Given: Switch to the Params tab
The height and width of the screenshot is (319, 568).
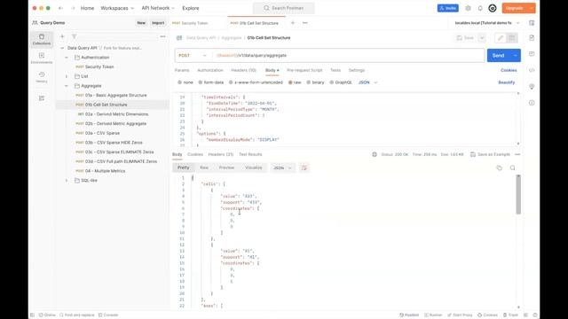Looking at the screenshot, I should coord(182,70).
